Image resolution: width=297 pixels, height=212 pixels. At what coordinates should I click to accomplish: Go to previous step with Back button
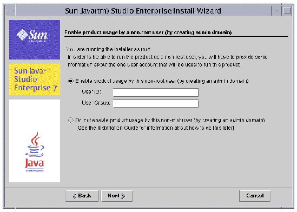coord(82,196)
